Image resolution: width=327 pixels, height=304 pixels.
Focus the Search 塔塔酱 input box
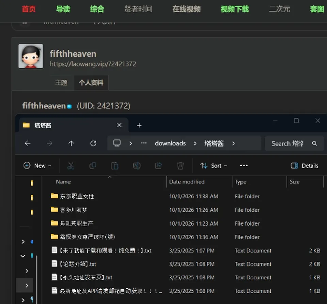click(294, 143)
